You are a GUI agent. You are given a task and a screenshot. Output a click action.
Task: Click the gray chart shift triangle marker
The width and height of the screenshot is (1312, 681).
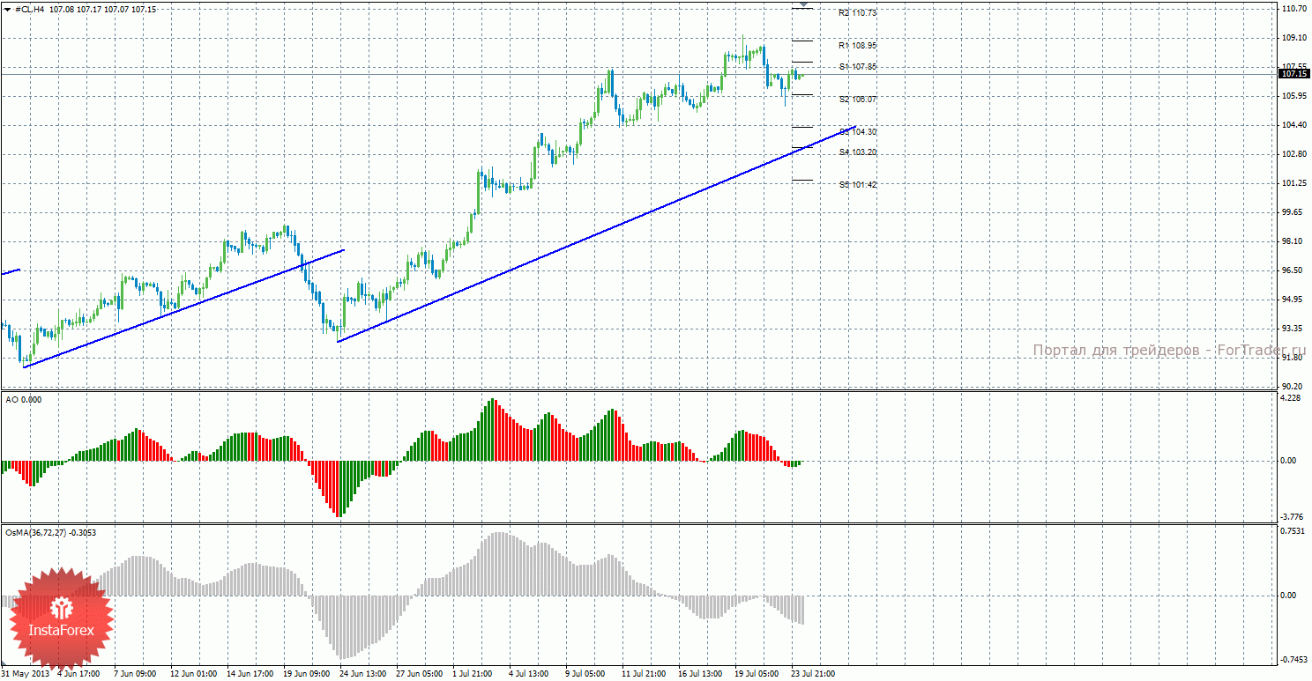(x=802, y=5)
